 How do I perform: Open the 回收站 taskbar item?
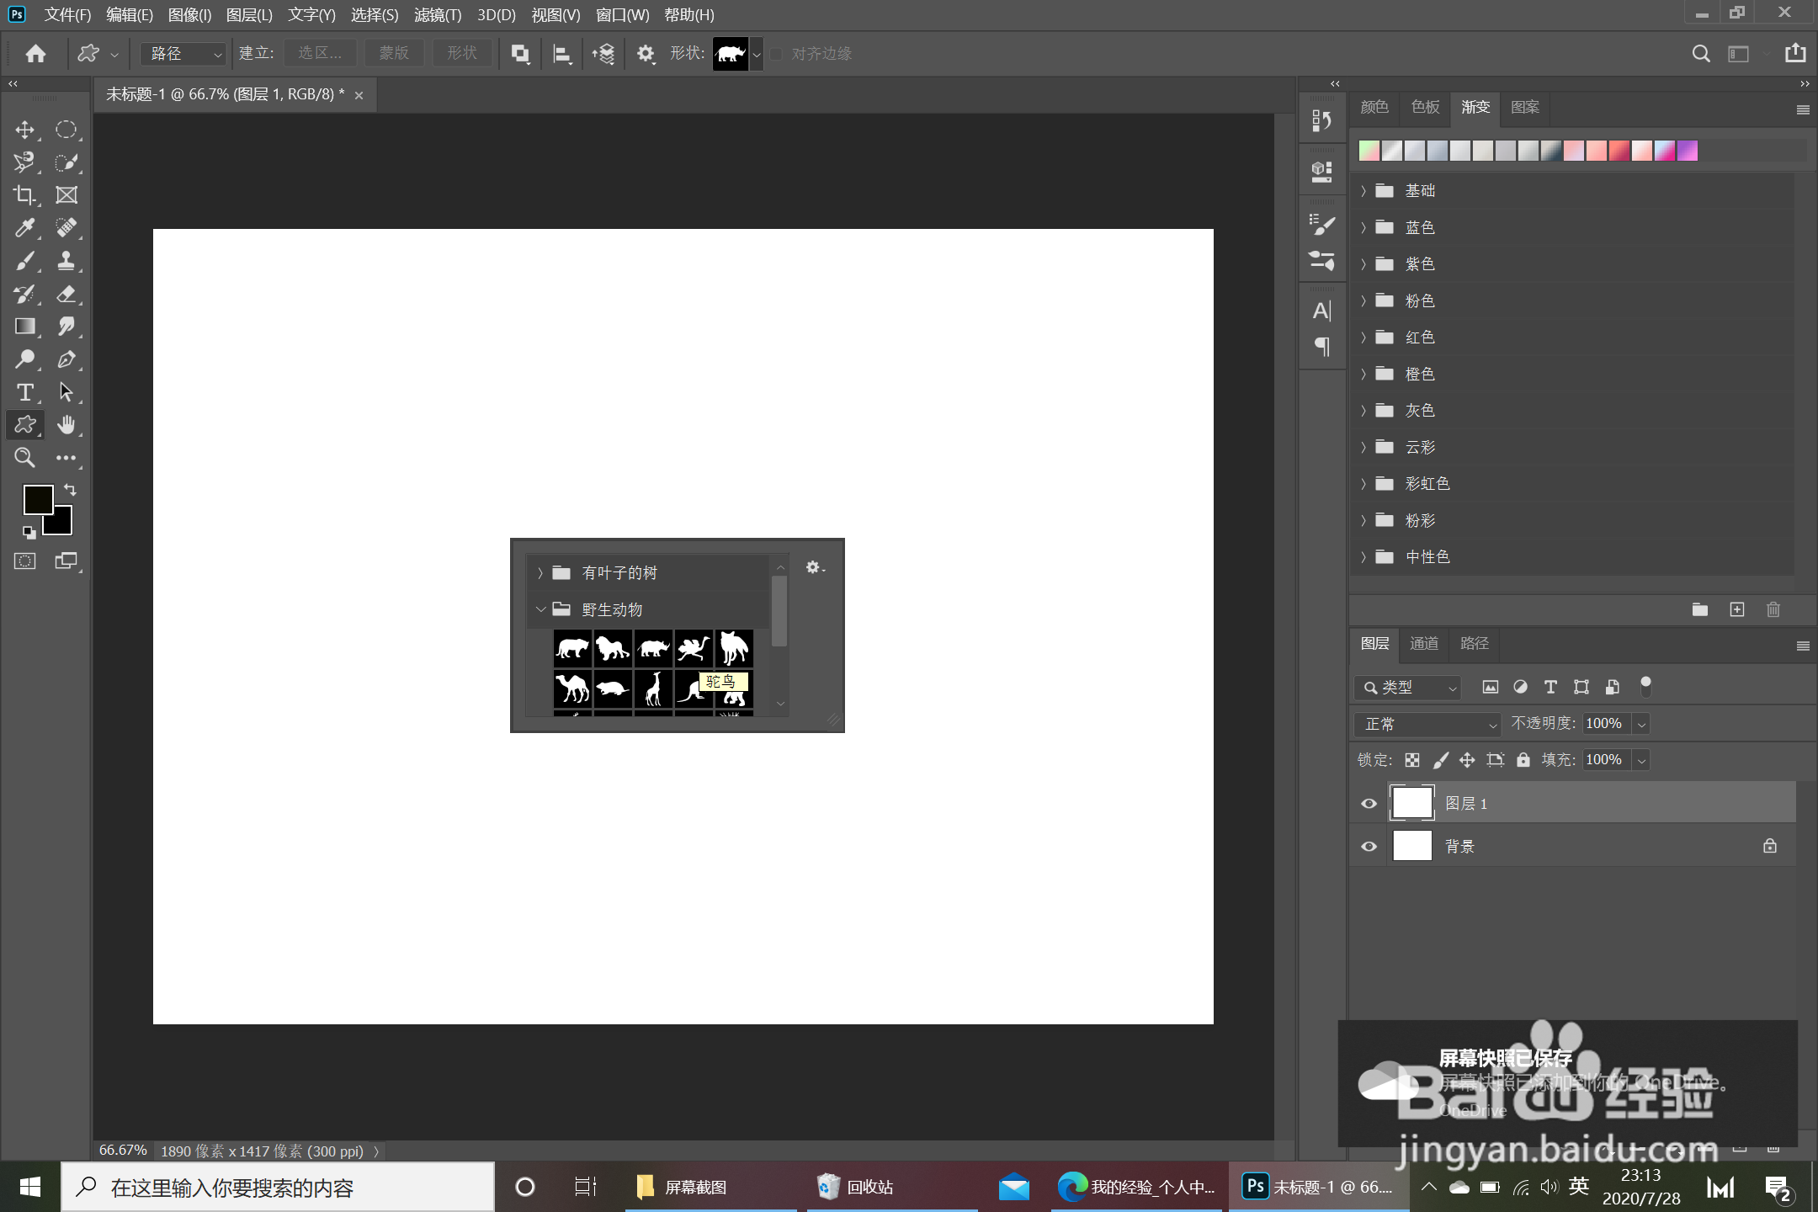point(855,1187)
